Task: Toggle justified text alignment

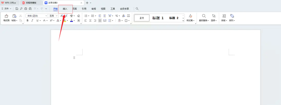Action: [x=100, y=21]
